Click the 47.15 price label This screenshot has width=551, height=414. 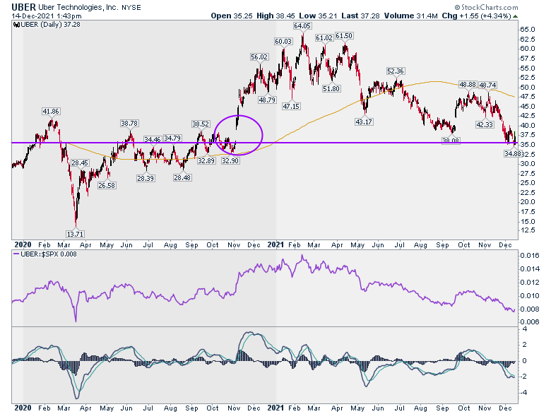(291, 106)
